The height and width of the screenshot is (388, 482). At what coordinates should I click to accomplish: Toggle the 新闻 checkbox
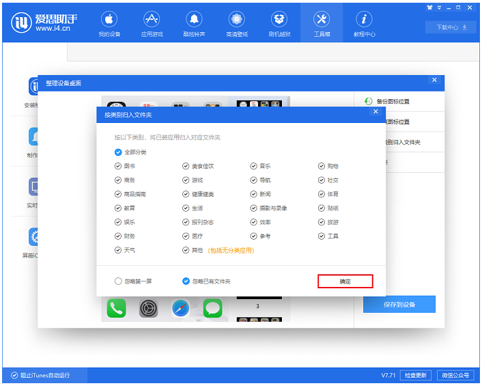pyautogui.click(x=253, y=194)
